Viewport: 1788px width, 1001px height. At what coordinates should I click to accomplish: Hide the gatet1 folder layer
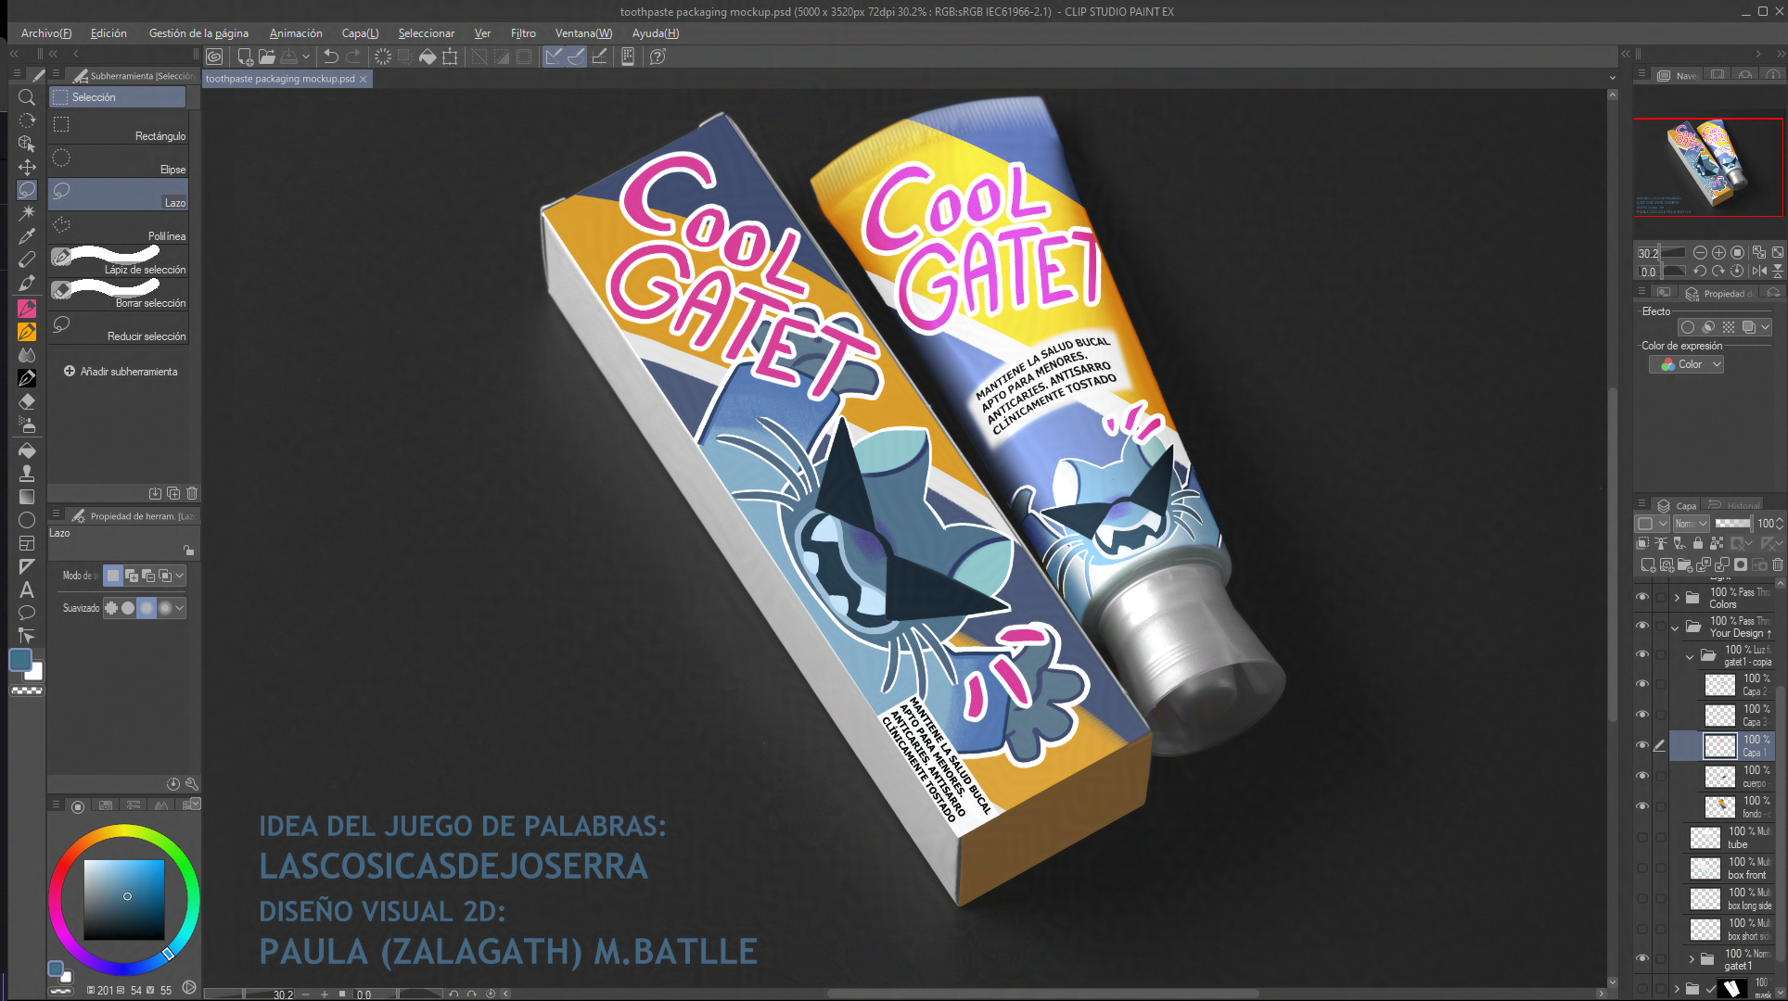(1642, 958)
